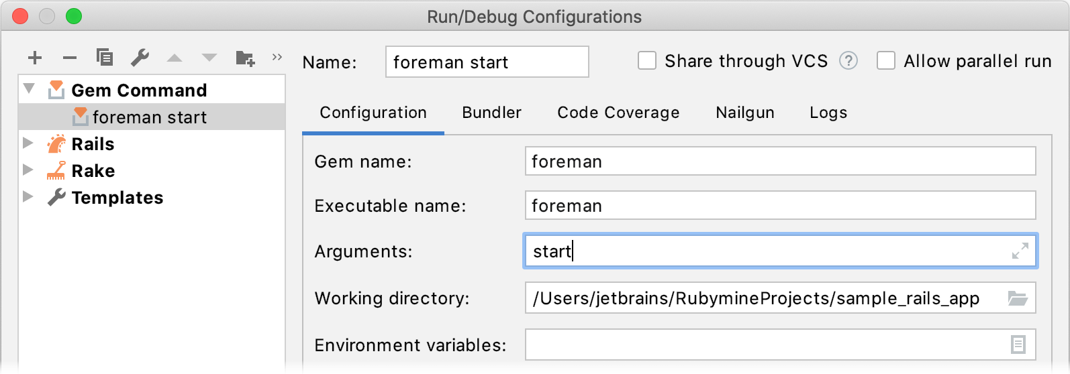Expand the Templates tree node
Screen dimensions: 1070x374
pos(28,196)
